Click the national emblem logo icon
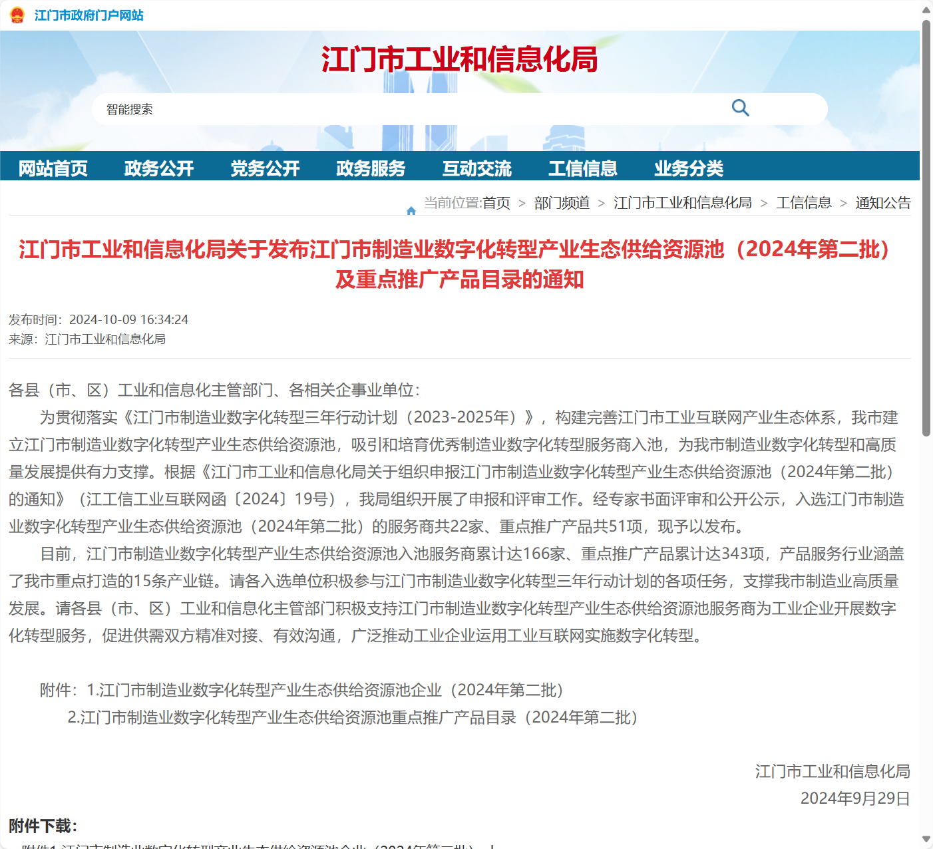The width and height of the screenshot is (933, 849). tap(17, 15)
